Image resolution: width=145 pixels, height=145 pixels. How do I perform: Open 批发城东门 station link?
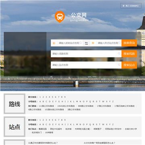37,133
